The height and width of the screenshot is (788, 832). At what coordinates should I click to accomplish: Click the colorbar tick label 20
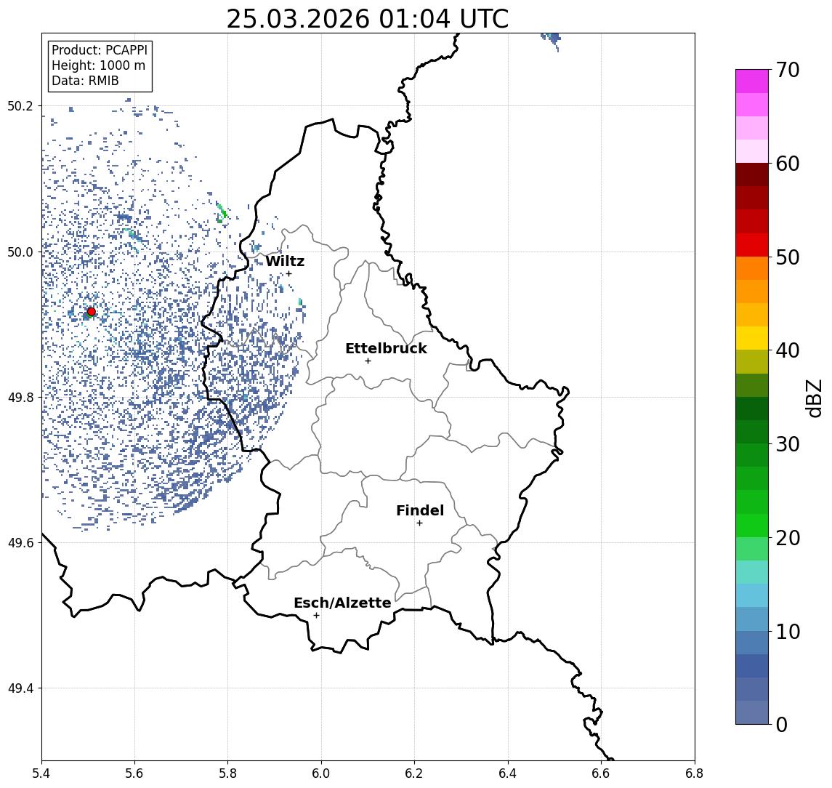pyautogui.click(x=788, y=537)
